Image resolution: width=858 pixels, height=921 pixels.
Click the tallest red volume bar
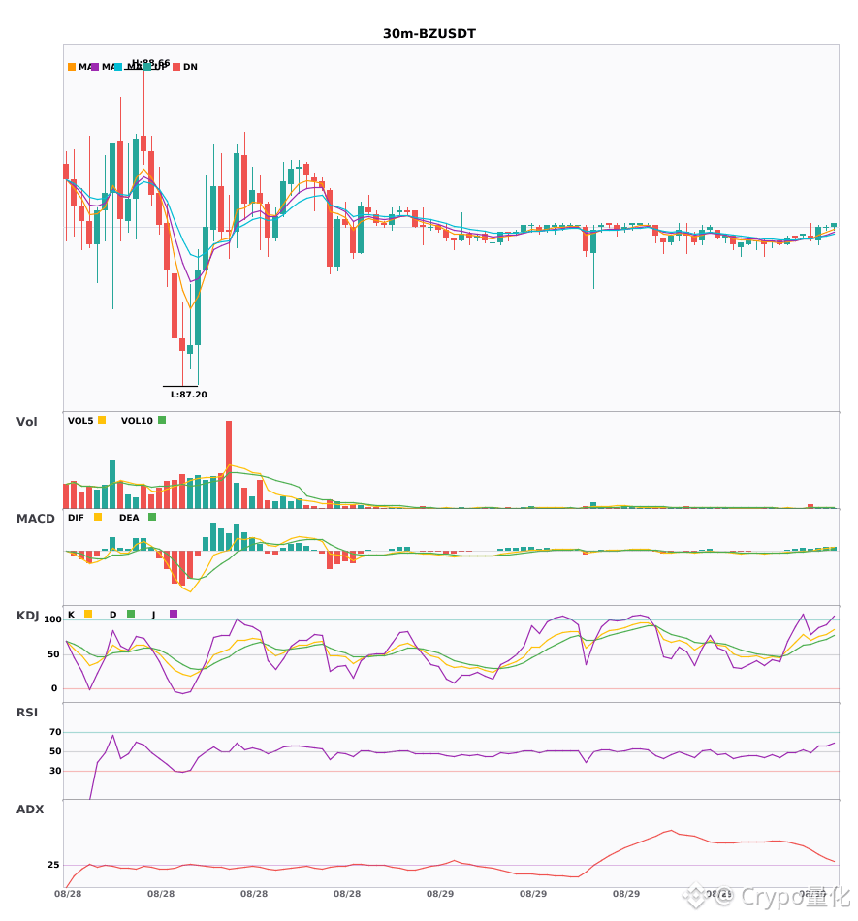(x=229, y=464)
